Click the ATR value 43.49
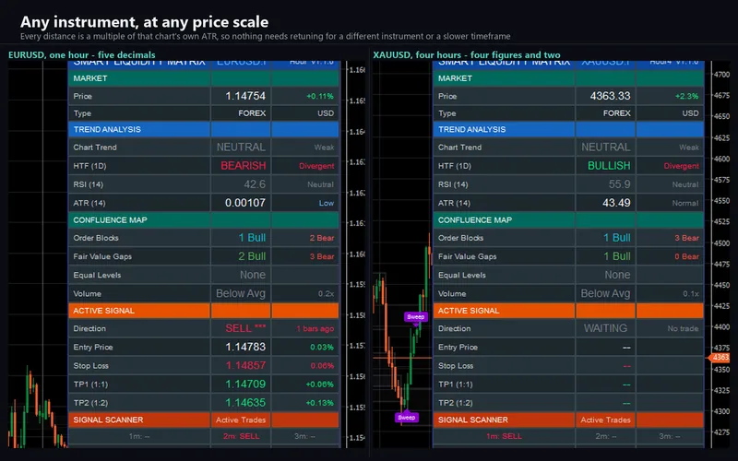Screen dimensions: 738x461 (x=616, y=203)
